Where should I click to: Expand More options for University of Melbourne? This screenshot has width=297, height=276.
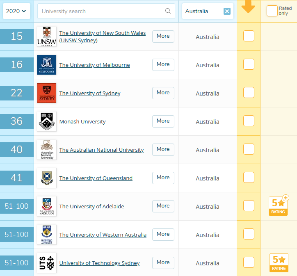pos(163,64)
